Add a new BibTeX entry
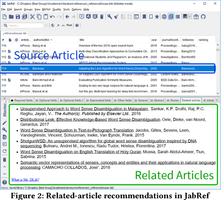Image resolution: width=221 pixels, height=200 pixels. (82, 17)
